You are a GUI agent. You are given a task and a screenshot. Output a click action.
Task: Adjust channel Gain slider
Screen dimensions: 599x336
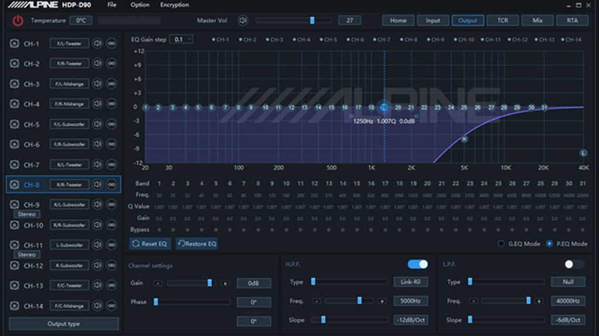click(191, 283)
